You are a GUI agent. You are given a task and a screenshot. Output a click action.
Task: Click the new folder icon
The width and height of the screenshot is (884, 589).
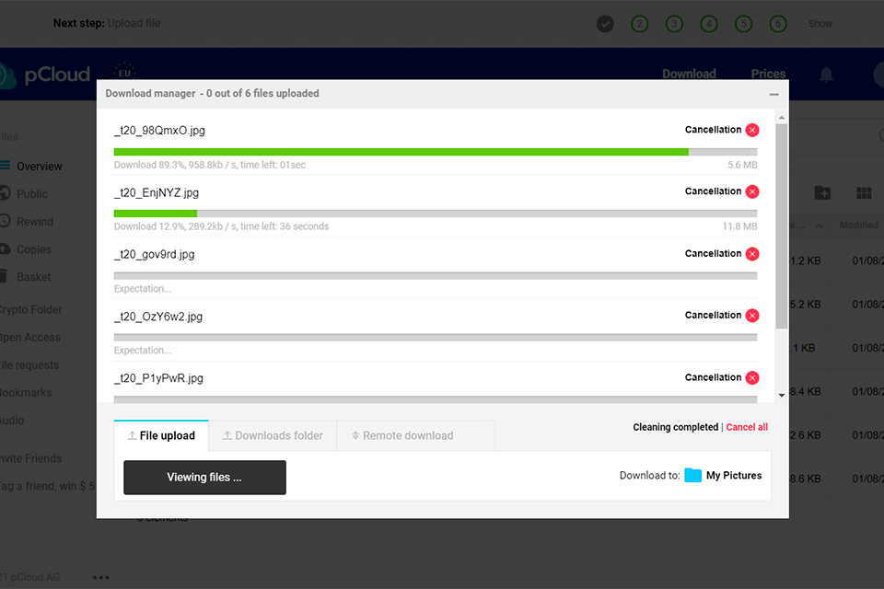pos(822,193)
